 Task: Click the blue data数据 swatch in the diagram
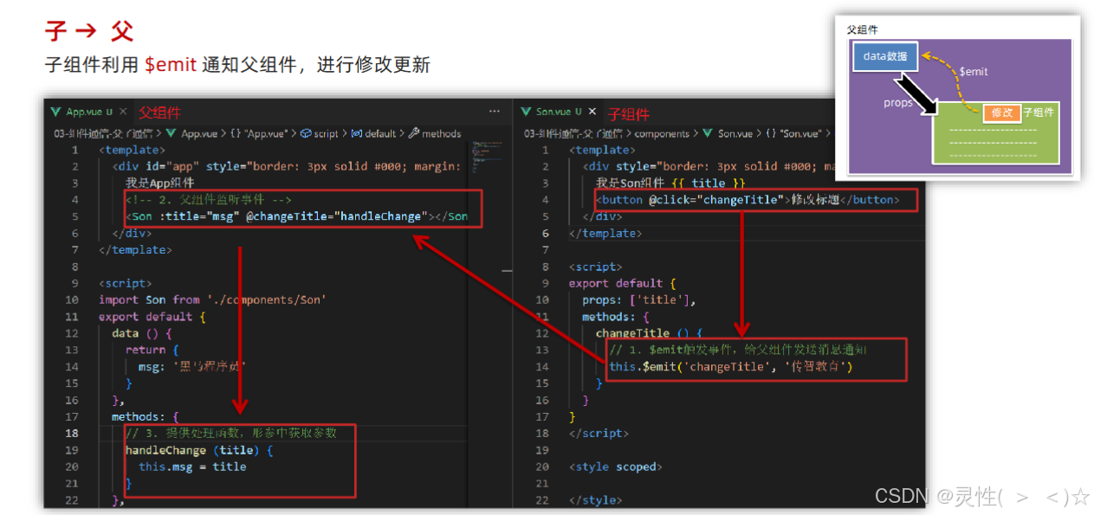884,56
